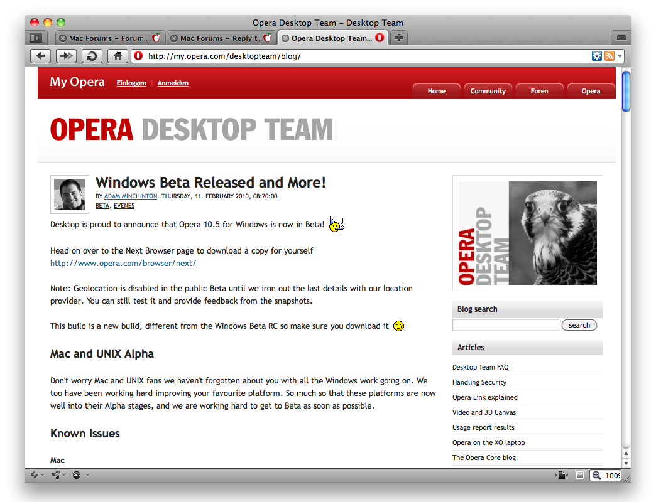Click the Fast Forward arrow button
The height and width of the screenshot is (502, 656).
66,56
